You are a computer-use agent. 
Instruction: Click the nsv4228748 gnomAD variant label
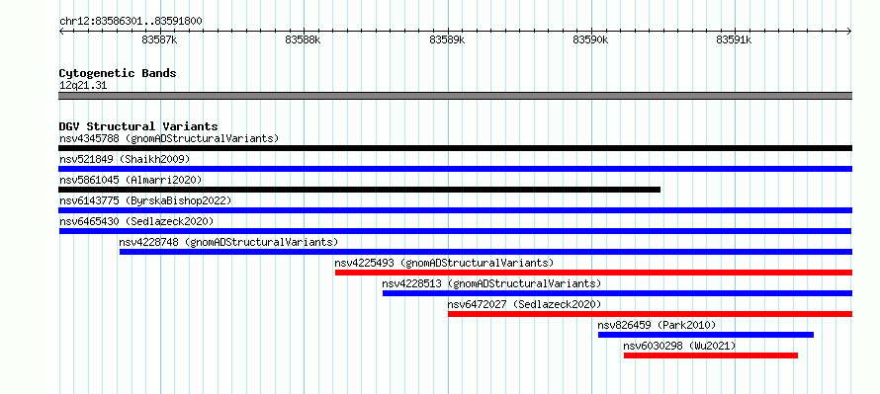(x=229, y=242)
